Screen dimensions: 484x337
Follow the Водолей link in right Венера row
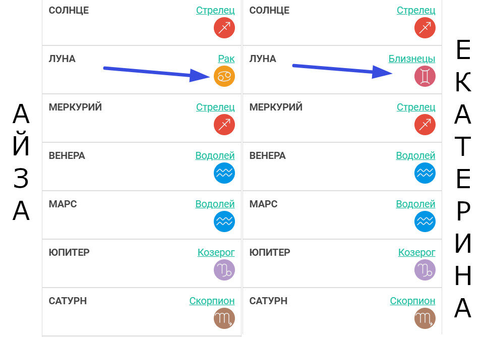[415, 156]
